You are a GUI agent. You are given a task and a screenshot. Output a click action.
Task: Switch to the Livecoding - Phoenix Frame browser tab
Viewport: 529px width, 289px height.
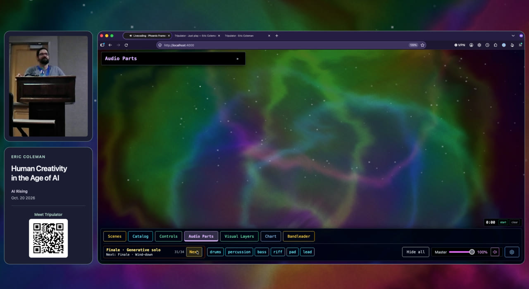(x=147, y=36)
